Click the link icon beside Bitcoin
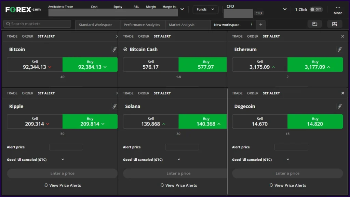350x197 pixels. pos(114,49)
